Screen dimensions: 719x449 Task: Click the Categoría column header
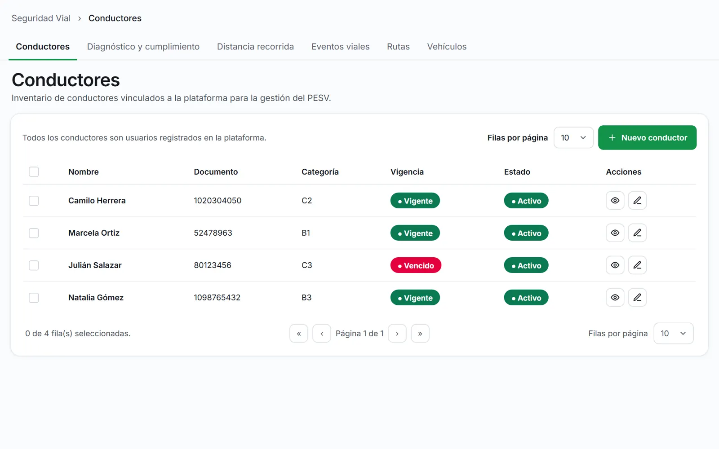320,172
